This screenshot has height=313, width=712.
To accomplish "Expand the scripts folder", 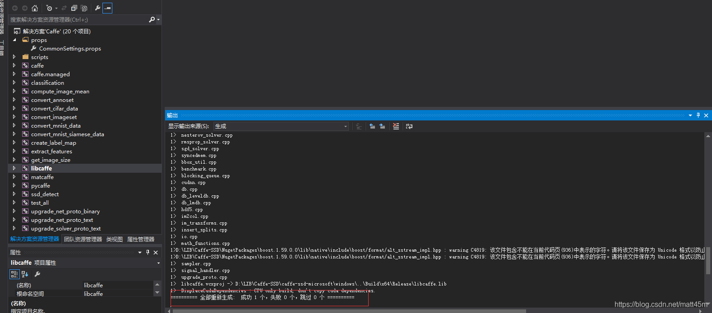I will pos(14,57).
